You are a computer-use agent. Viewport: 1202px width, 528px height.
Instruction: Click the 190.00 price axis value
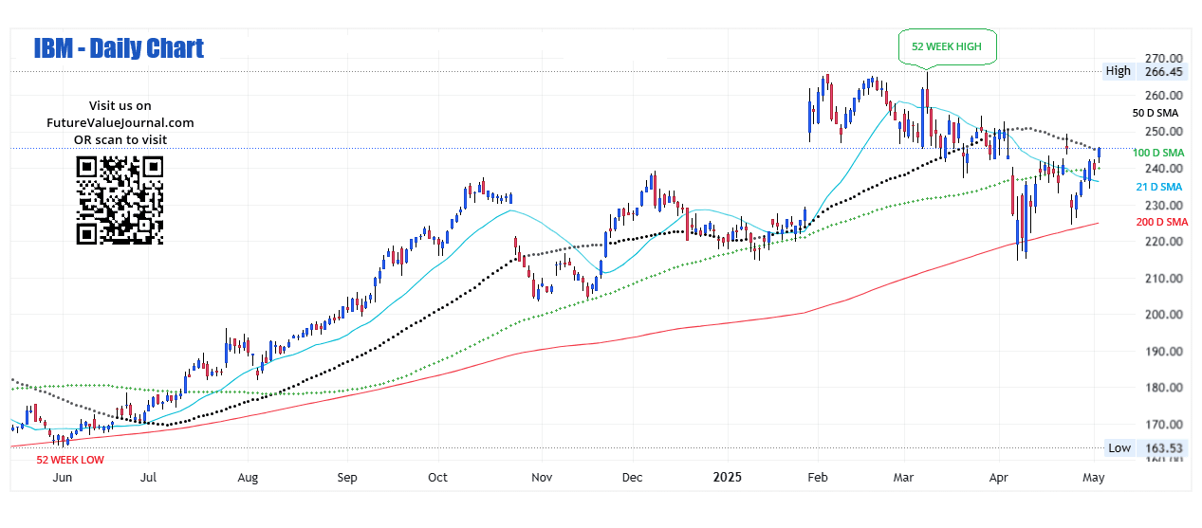tap(1164, 351)
